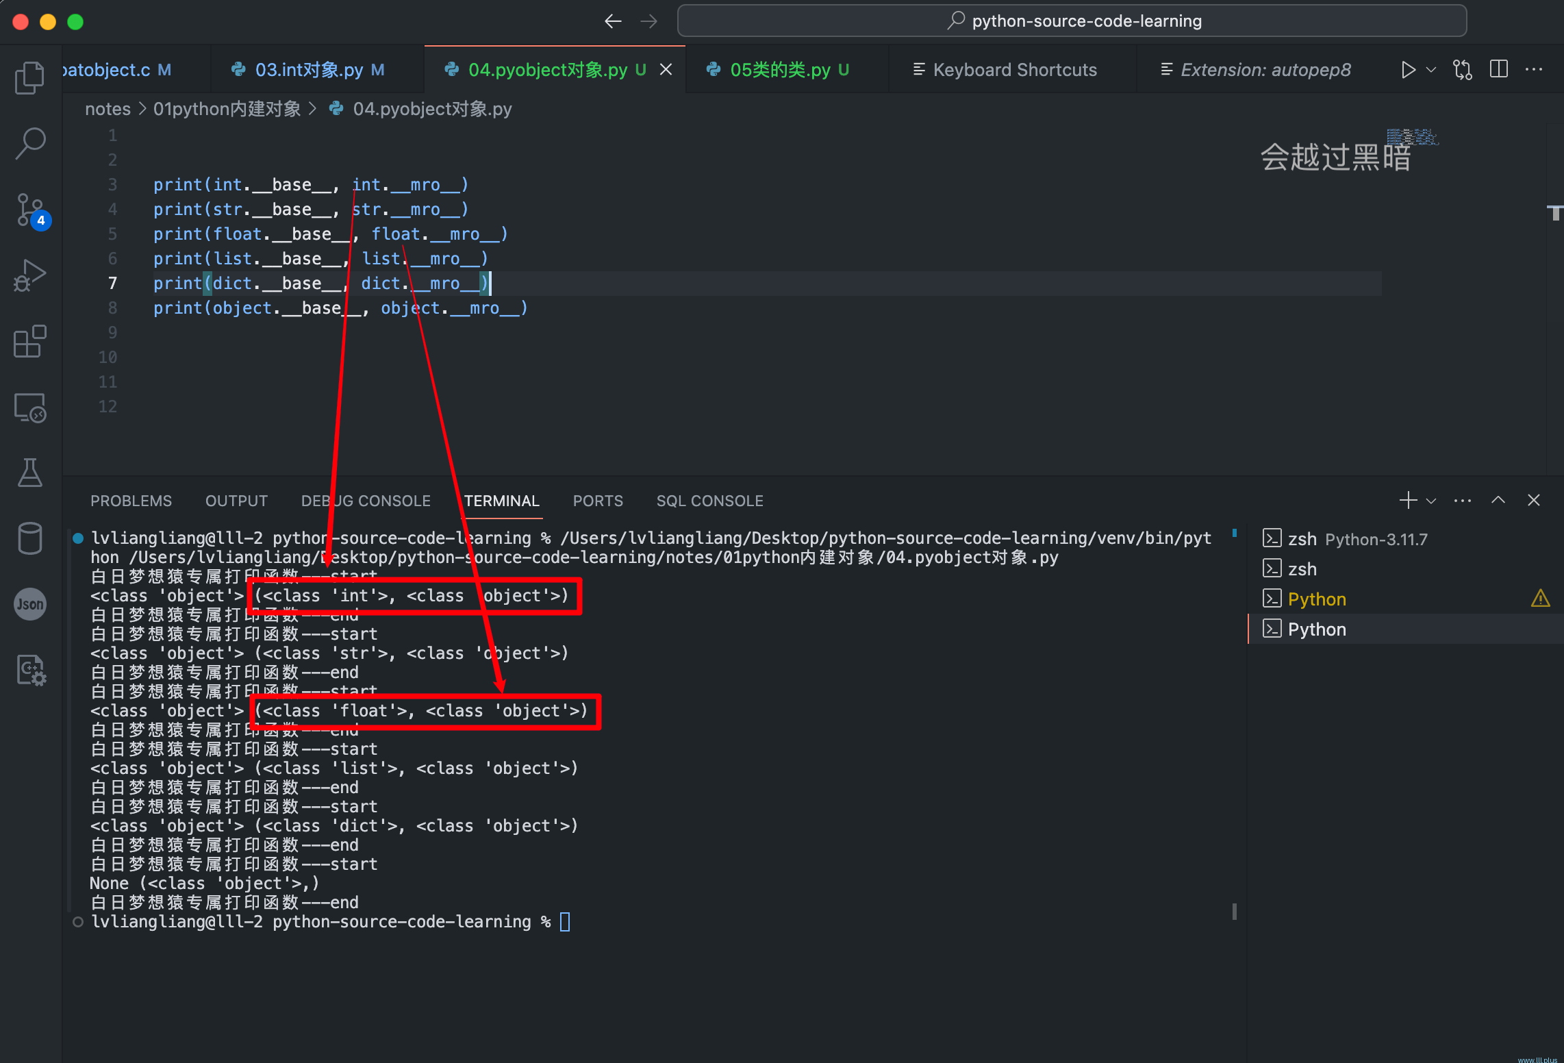Open the Extension: autopep8 tab
Viewport: 1564px width, 1063px height.
point(1264,70)
